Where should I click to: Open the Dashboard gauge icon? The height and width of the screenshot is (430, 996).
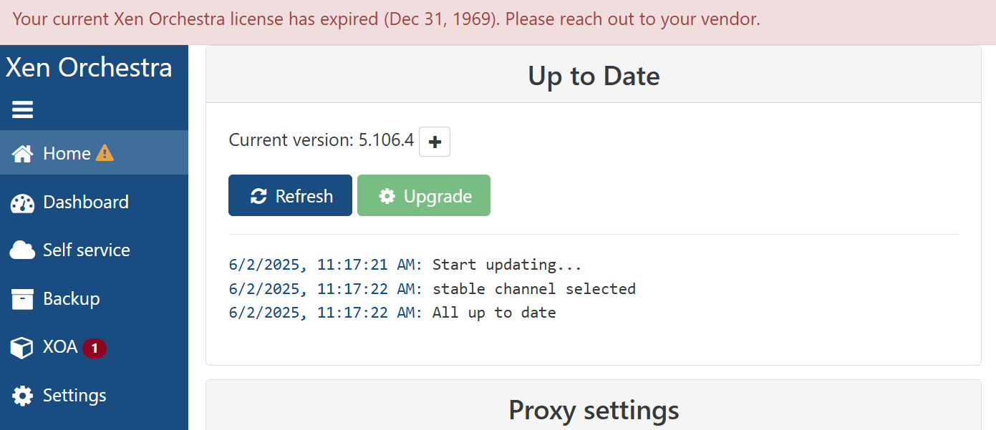pyautogui.click(x=22, y=202)
